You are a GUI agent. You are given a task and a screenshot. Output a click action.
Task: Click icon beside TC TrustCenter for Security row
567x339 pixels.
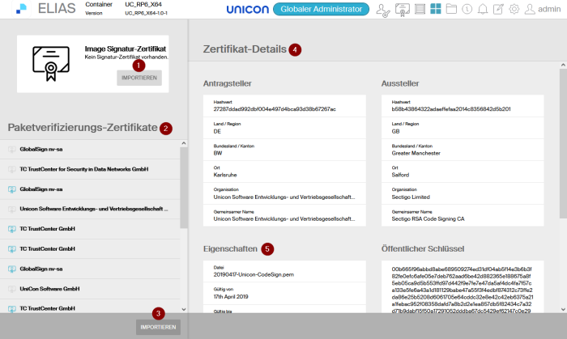click(12, 169)
